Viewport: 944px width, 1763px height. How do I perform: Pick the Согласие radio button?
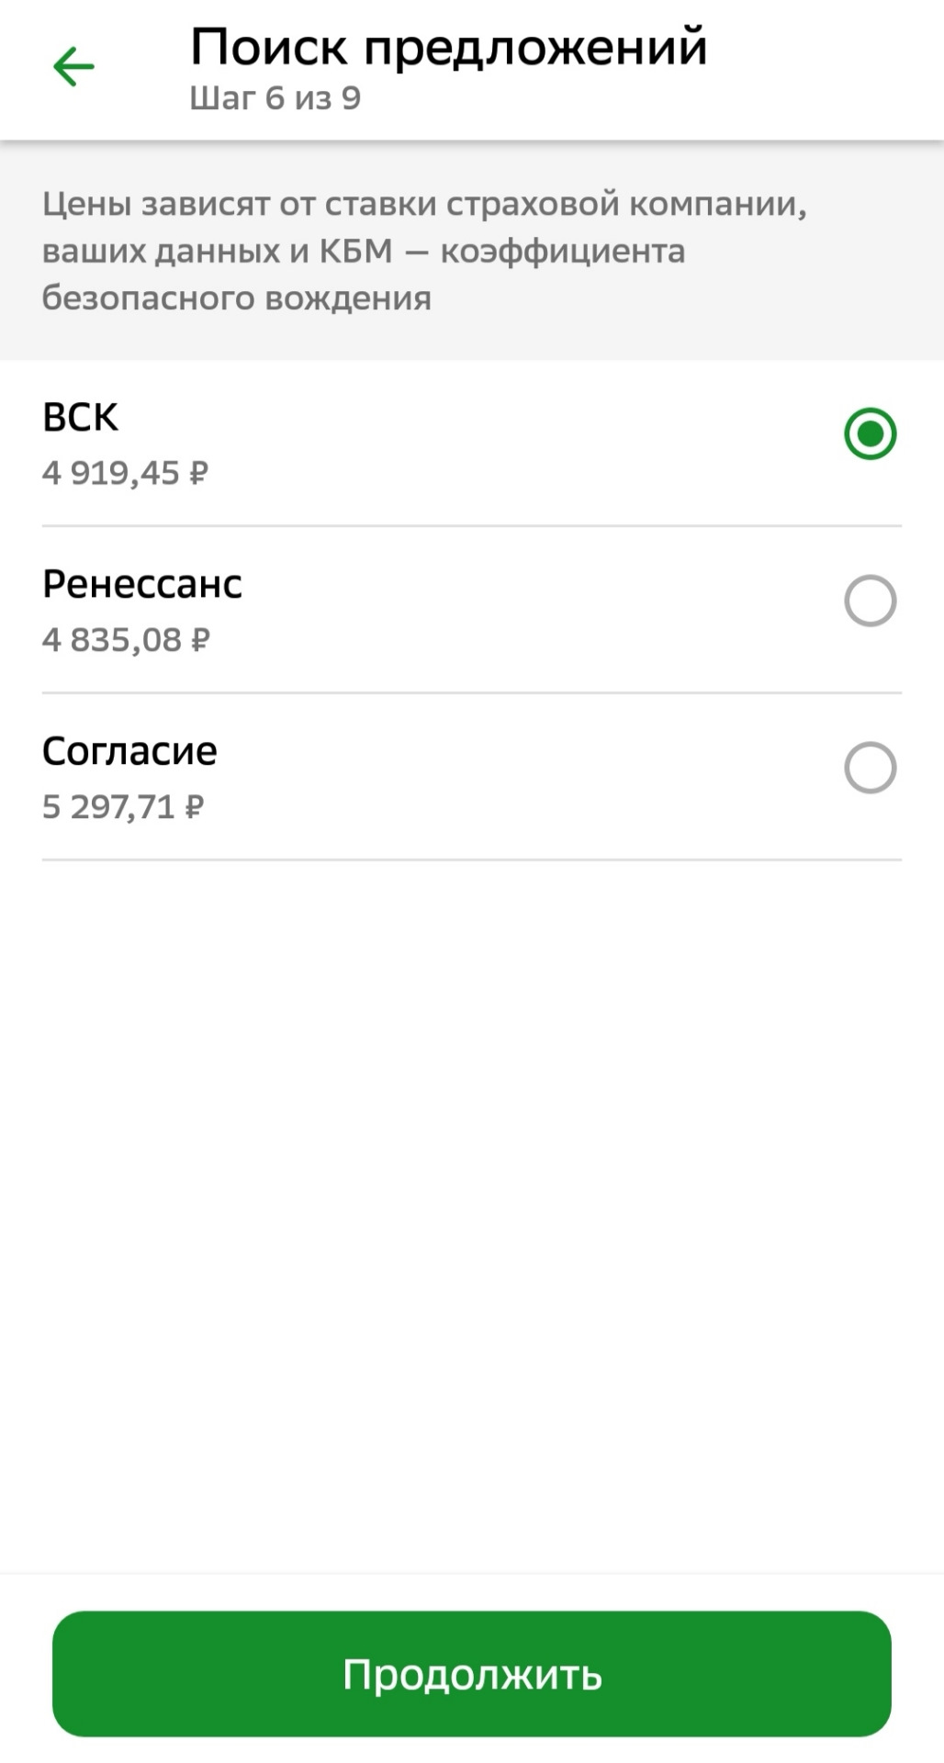870,768
